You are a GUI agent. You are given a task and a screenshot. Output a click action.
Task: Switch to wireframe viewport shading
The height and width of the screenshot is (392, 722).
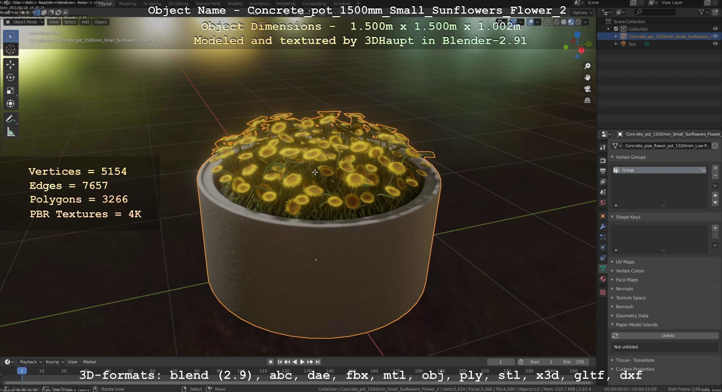tap(557, 22)
